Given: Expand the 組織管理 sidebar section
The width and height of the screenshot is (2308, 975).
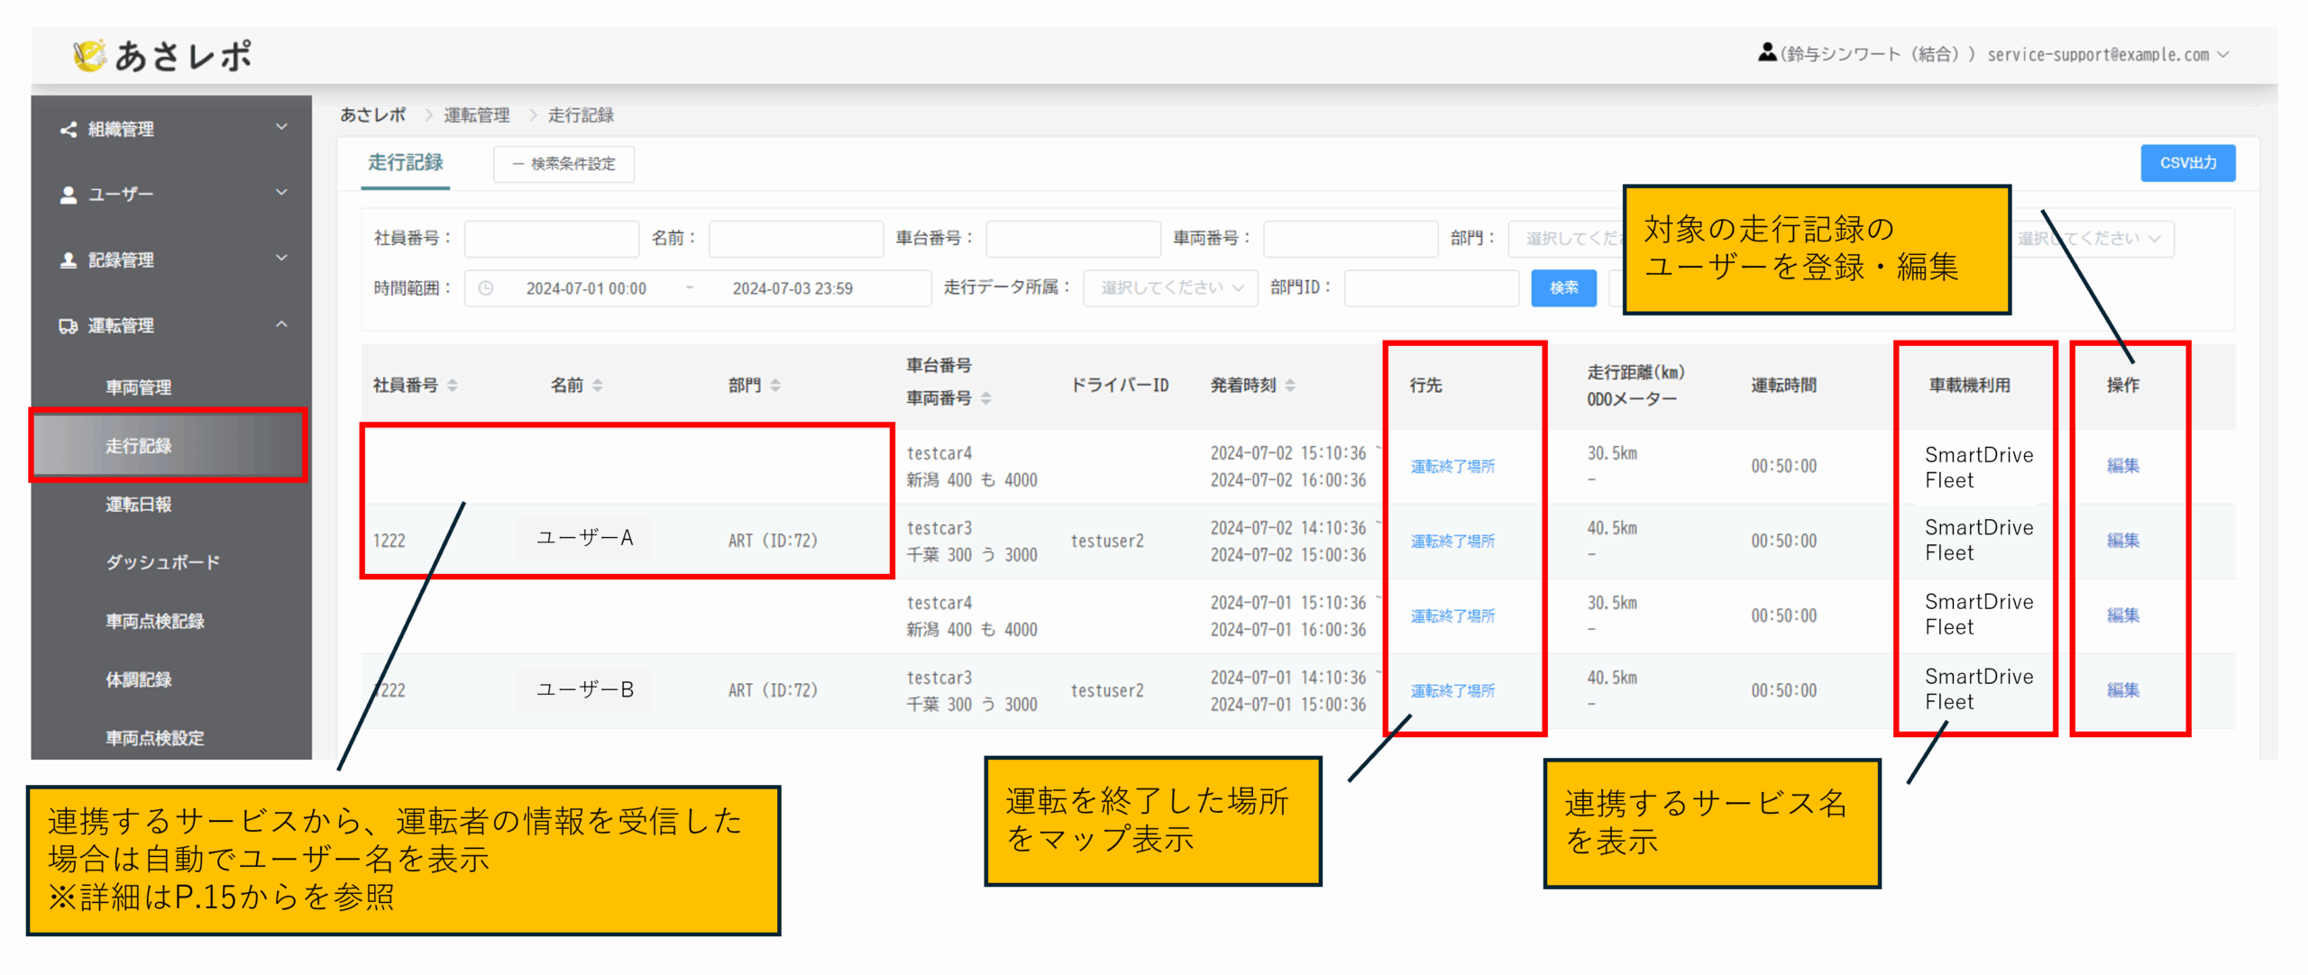Looking at the screenshot, I should (x=281, y=128).
